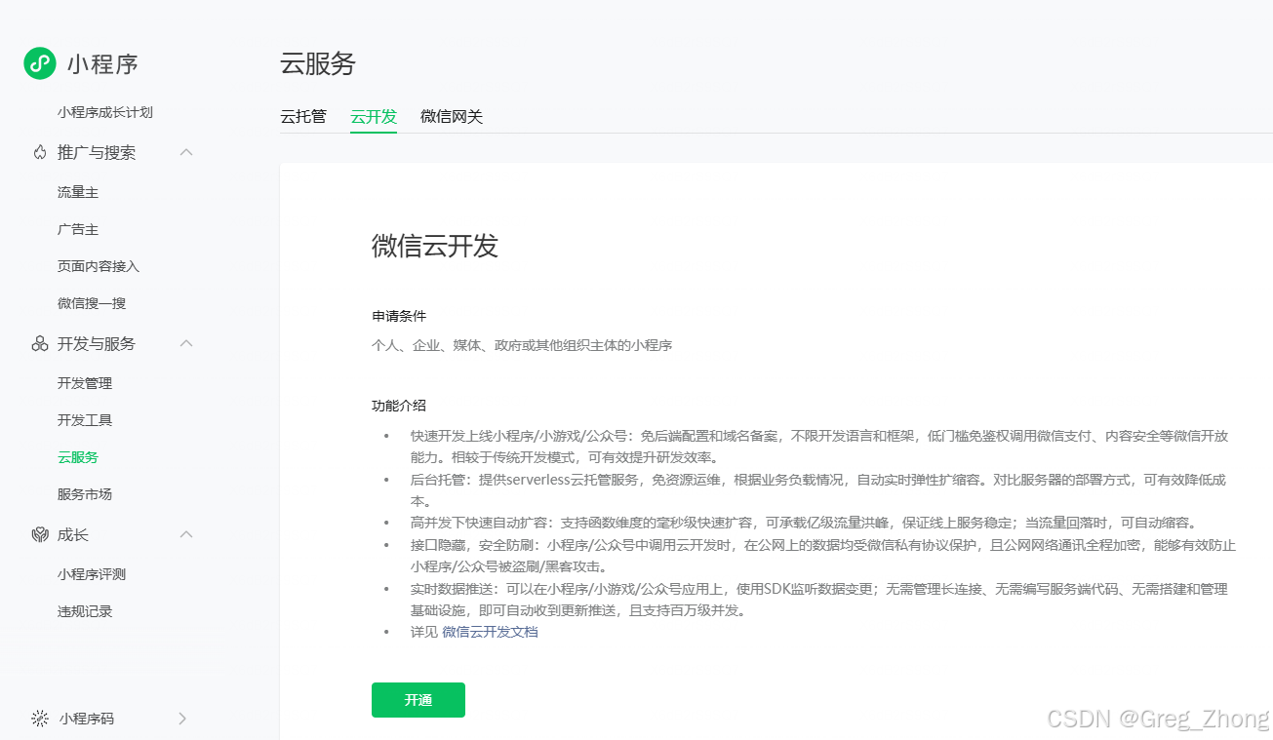The height and width of the screenshot is (740, 1273).
Task: Open 开发管理 page
Action: tap(85, 383)
